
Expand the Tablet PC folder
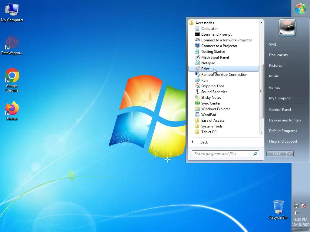(223, 132)
